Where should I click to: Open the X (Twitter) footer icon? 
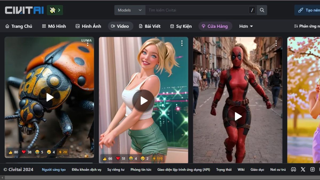point(303,170)
